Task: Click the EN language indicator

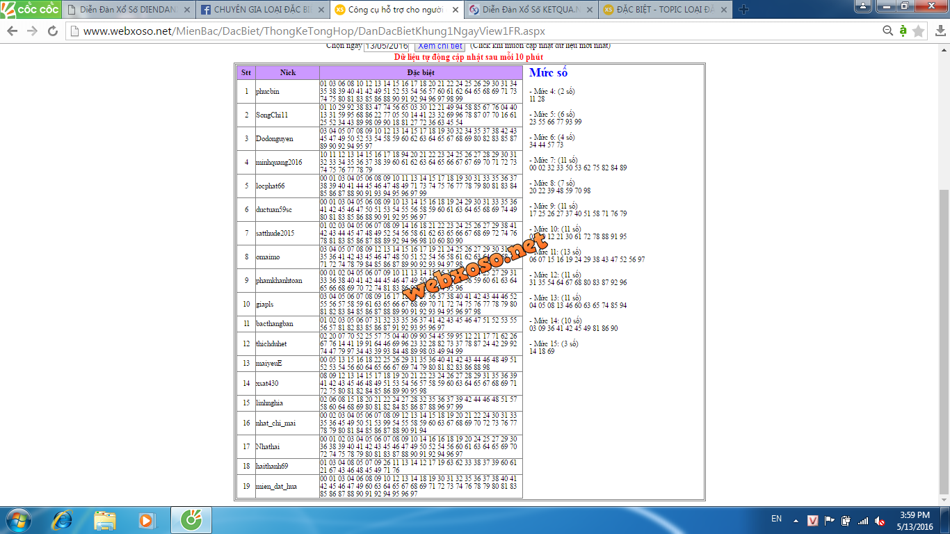Action: (x=777, y=519)
